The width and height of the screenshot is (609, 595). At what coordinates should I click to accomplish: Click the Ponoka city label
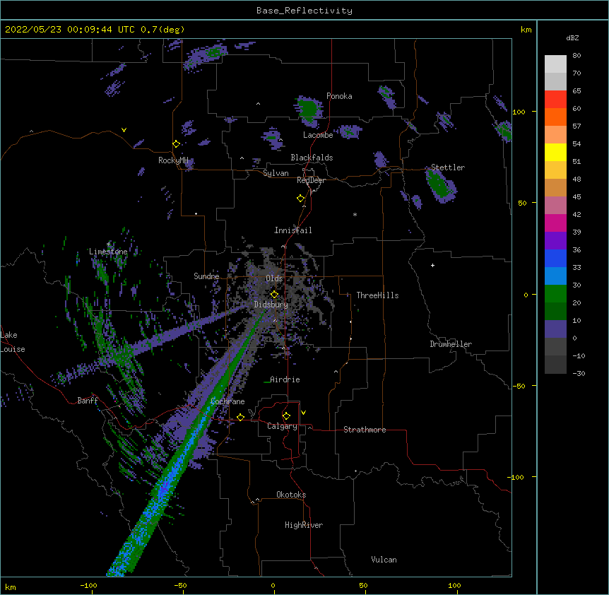[x=339, y=96]
